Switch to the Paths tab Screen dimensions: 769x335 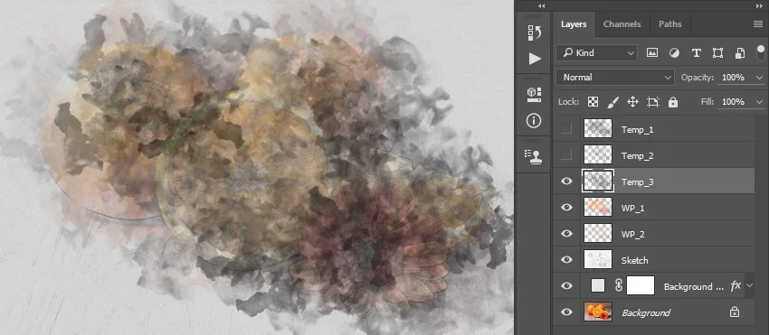tap(669, 24)
